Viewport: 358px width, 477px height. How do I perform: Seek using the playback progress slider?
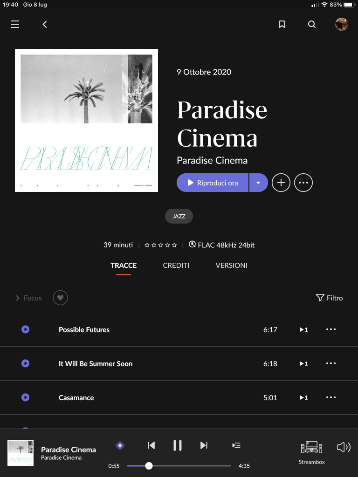tap(179, 466)
